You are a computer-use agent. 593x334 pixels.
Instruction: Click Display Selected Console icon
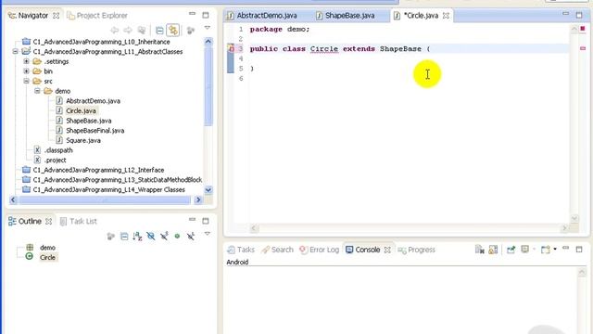(525, 250)
